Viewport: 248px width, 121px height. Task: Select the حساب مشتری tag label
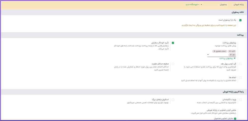pos(221,51)
